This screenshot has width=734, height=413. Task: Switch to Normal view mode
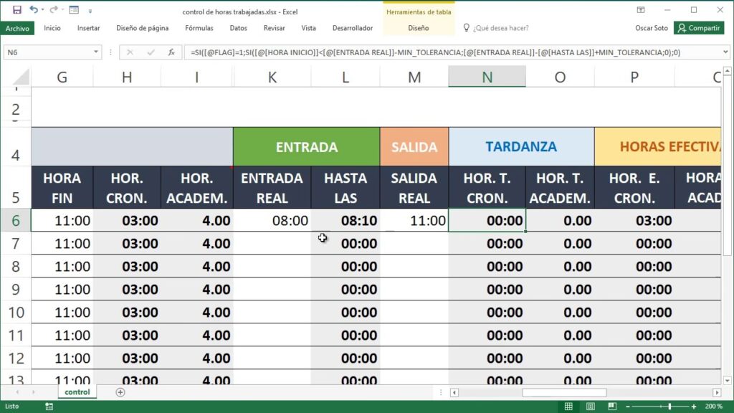(x=568, y=406)
